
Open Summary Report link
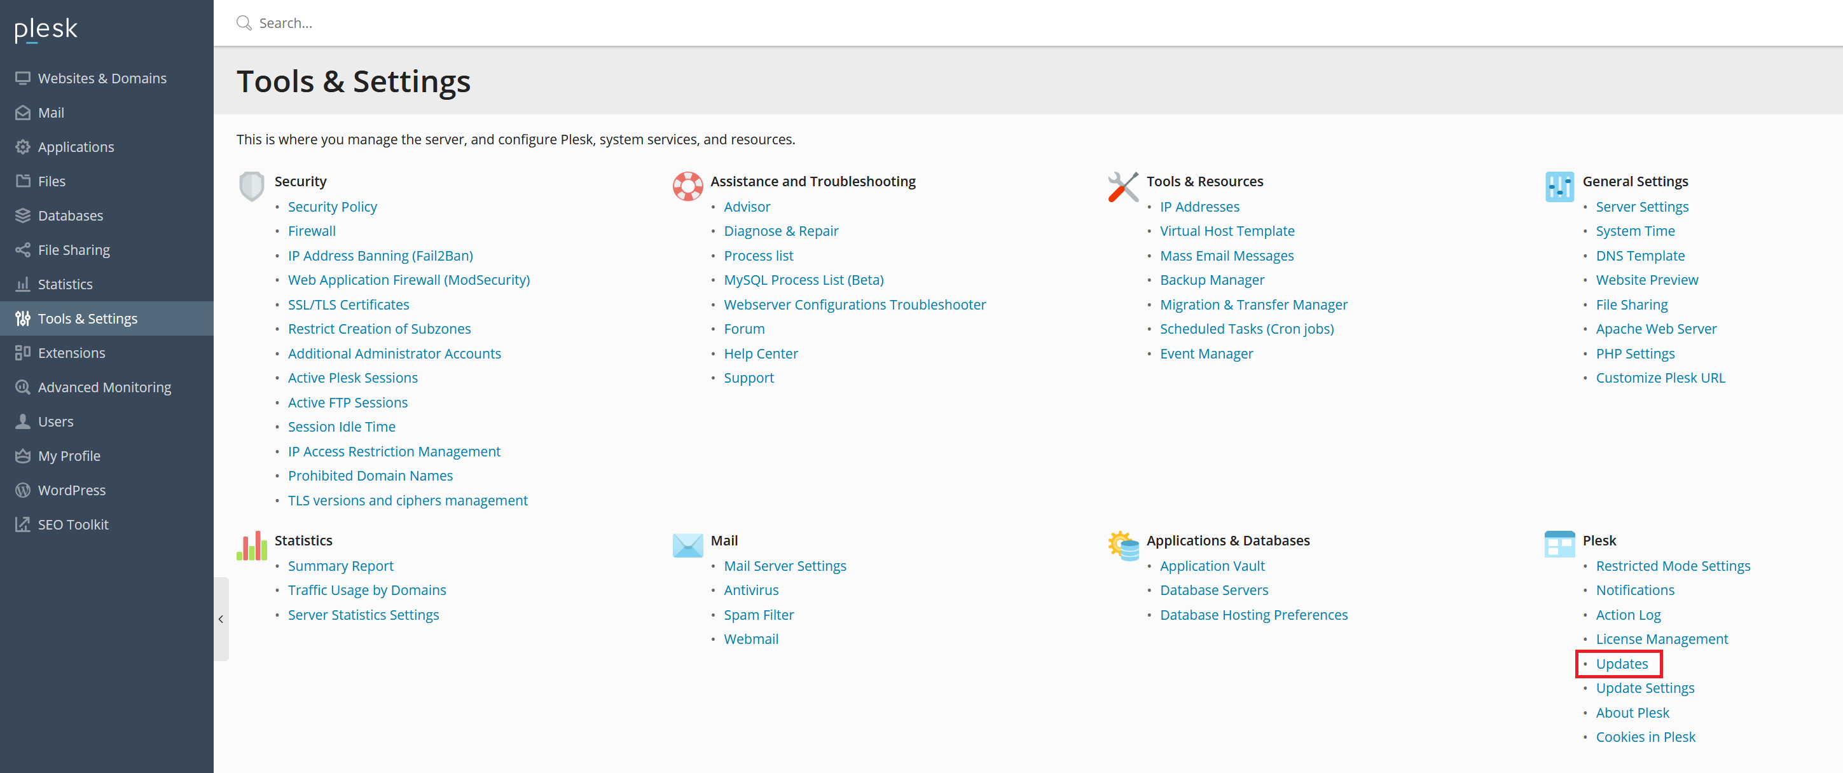coord(341,566)
